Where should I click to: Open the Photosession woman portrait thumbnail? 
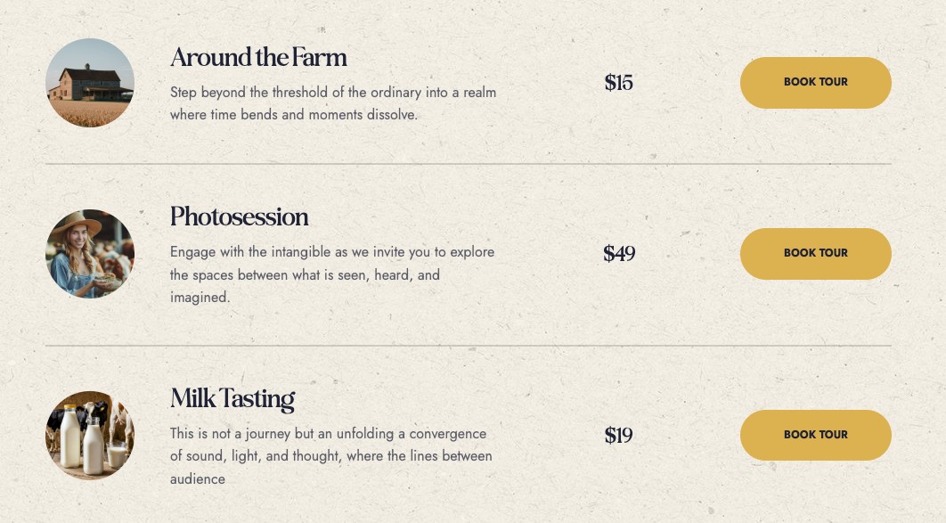tap(90, 253)
